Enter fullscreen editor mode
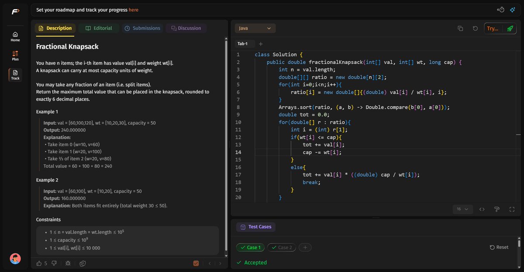524x272 pixels. [512, 209]
